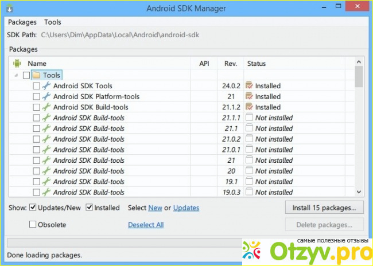Uncheck the Updates/New filter checkbox
The height and width of the screenshot is (266, 373).
coord(33,208)
